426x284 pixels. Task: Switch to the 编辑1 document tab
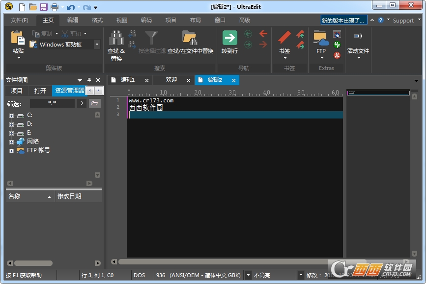click(128, 80)
